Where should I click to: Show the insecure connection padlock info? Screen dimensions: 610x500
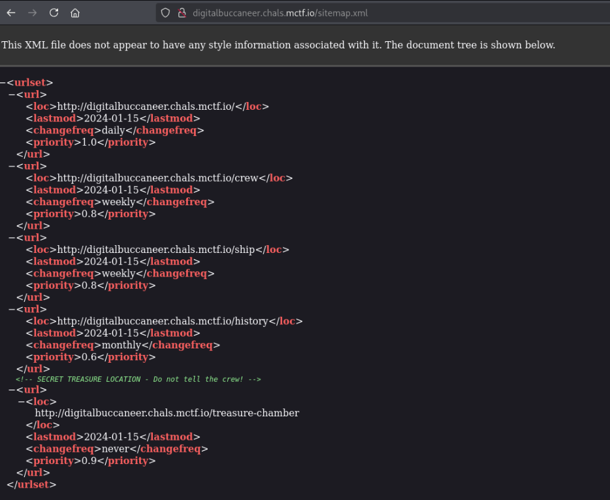point(182,13)
